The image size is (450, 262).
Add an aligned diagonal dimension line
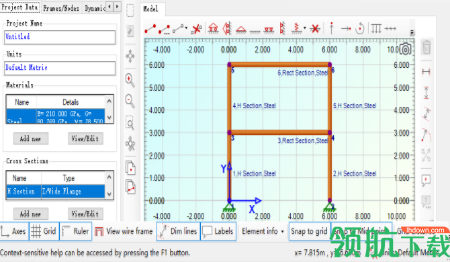coord(426,114)
